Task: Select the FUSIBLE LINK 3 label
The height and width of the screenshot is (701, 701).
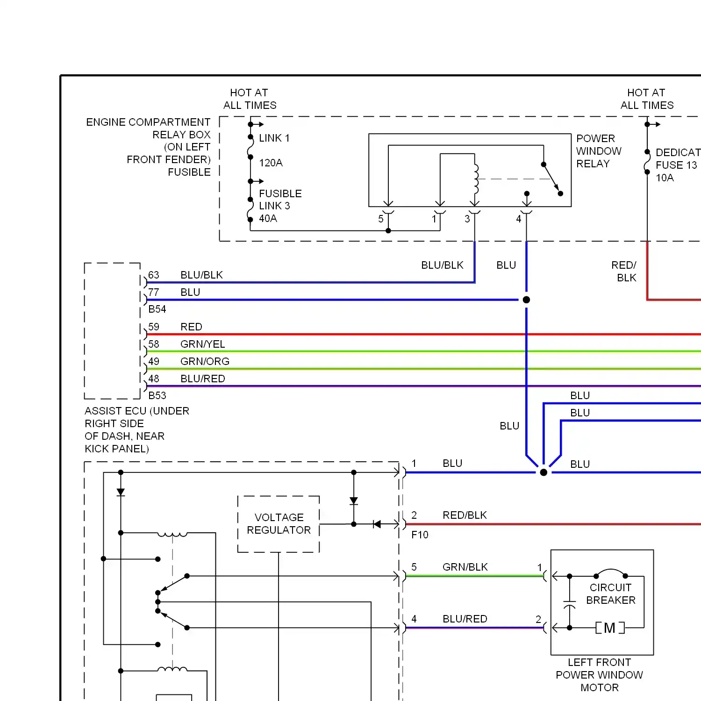Action: 280,200
